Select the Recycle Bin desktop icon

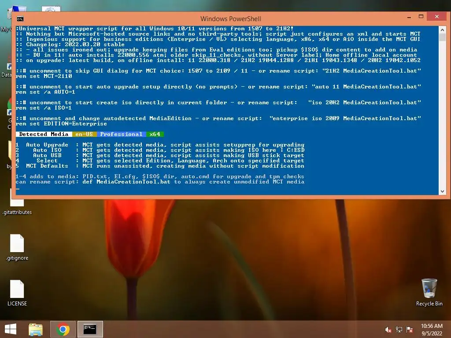pos(429,292)
